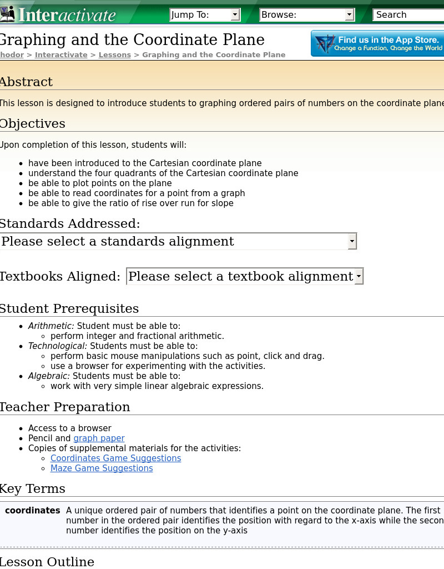Navigate to the Shodor breadcrumb link
The height and width of the screenshot is (569, 444).
[x=11, y=54]
